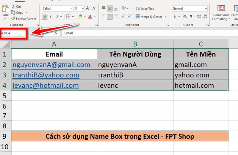238x155 pixels.
Task: Align text to bottom
Action: (x=116, y=9)
